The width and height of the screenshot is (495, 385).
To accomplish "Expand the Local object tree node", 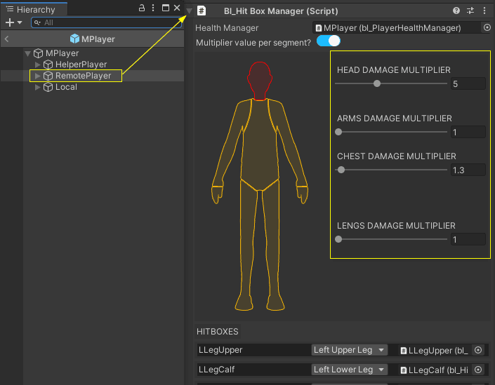I will pyautogui.click(x=38, y=87).
